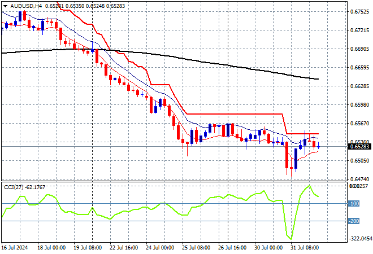Click the -200 CCI level label

(354, 221)
